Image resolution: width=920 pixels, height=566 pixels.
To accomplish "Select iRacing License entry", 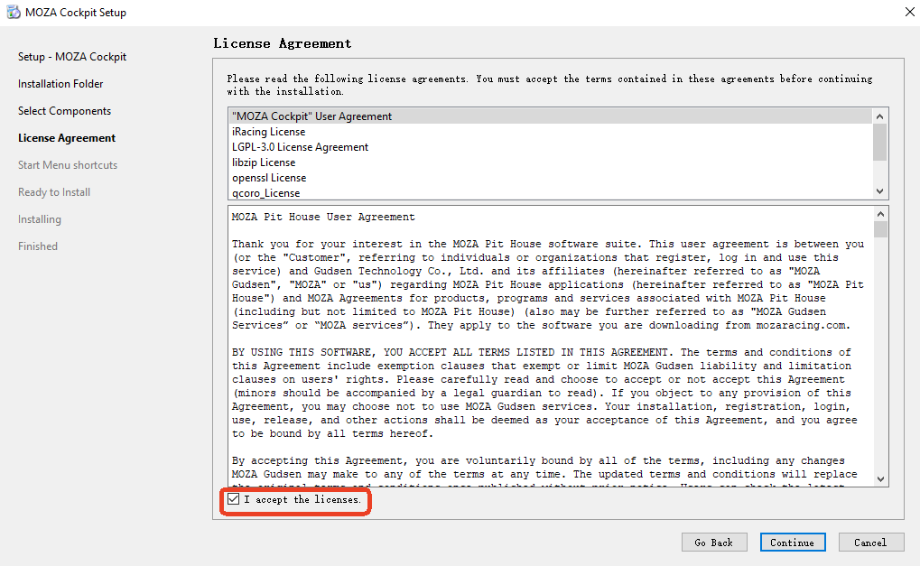I will click(550, 132).
